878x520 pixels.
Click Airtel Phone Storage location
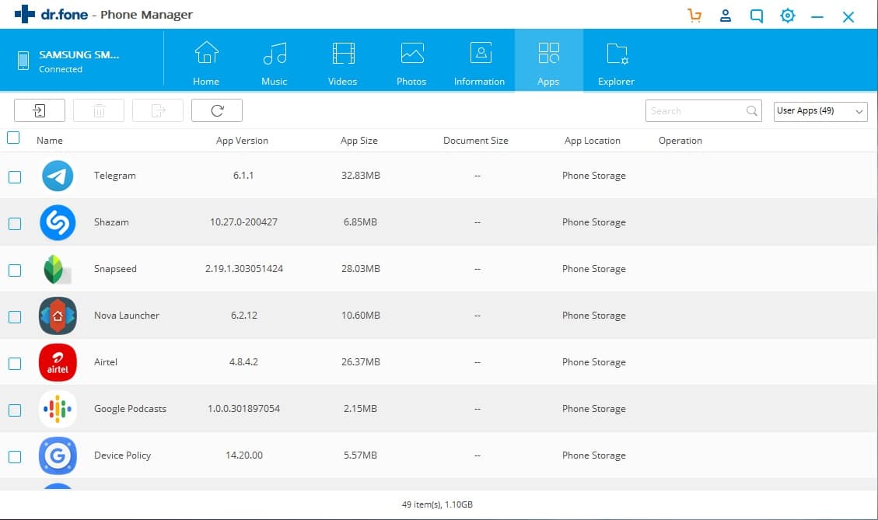[x=594, y=362]
